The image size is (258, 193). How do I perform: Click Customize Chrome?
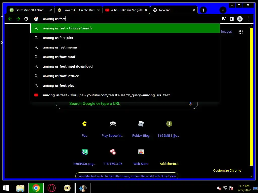pos(227,171)
